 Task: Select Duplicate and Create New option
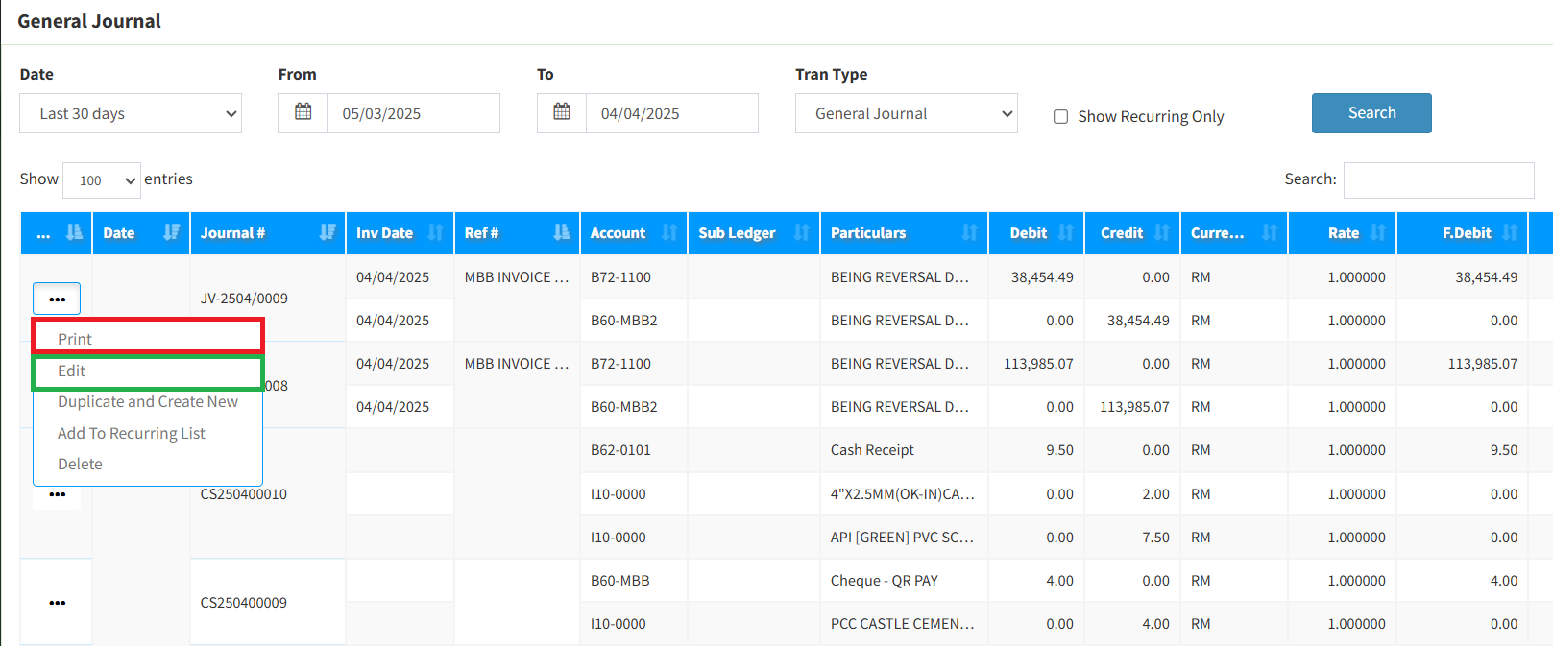[x=148, y=401]
